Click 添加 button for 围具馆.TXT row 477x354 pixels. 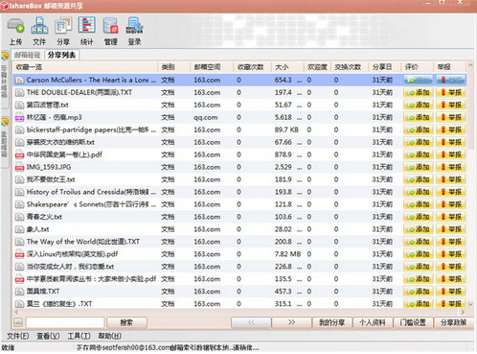419,292
